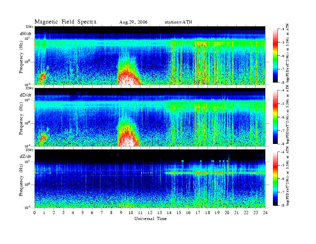Viewport: 316px width, 244px height.
Task: Click the "9" hour tick label
Action: pos(121,213)
